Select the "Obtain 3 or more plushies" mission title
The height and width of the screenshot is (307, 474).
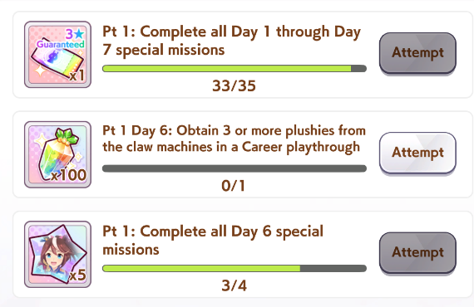(x=234, y=139)
